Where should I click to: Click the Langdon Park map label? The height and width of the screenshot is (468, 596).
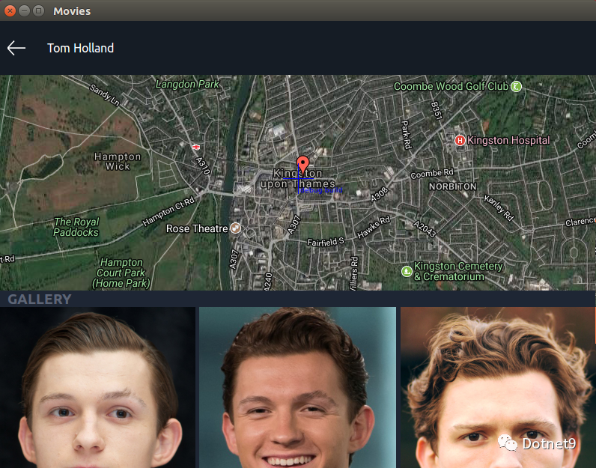[x=187, y=84]
